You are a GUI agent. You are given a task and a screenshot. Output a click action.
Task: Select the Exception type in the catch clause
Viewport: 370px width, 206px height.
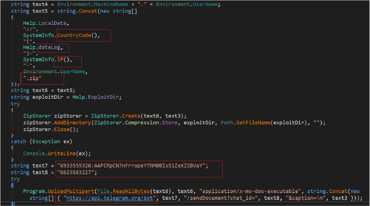pyautogui.click(x=46, y=142)
